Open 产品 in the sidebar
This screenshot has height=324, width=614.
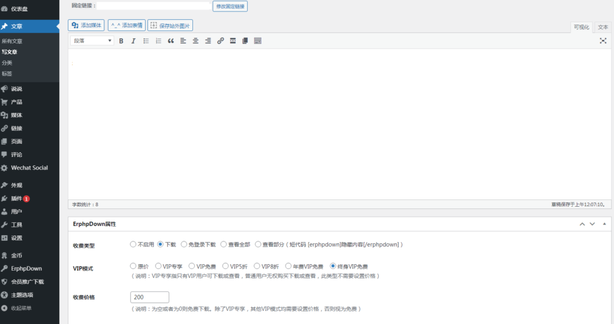30,102
